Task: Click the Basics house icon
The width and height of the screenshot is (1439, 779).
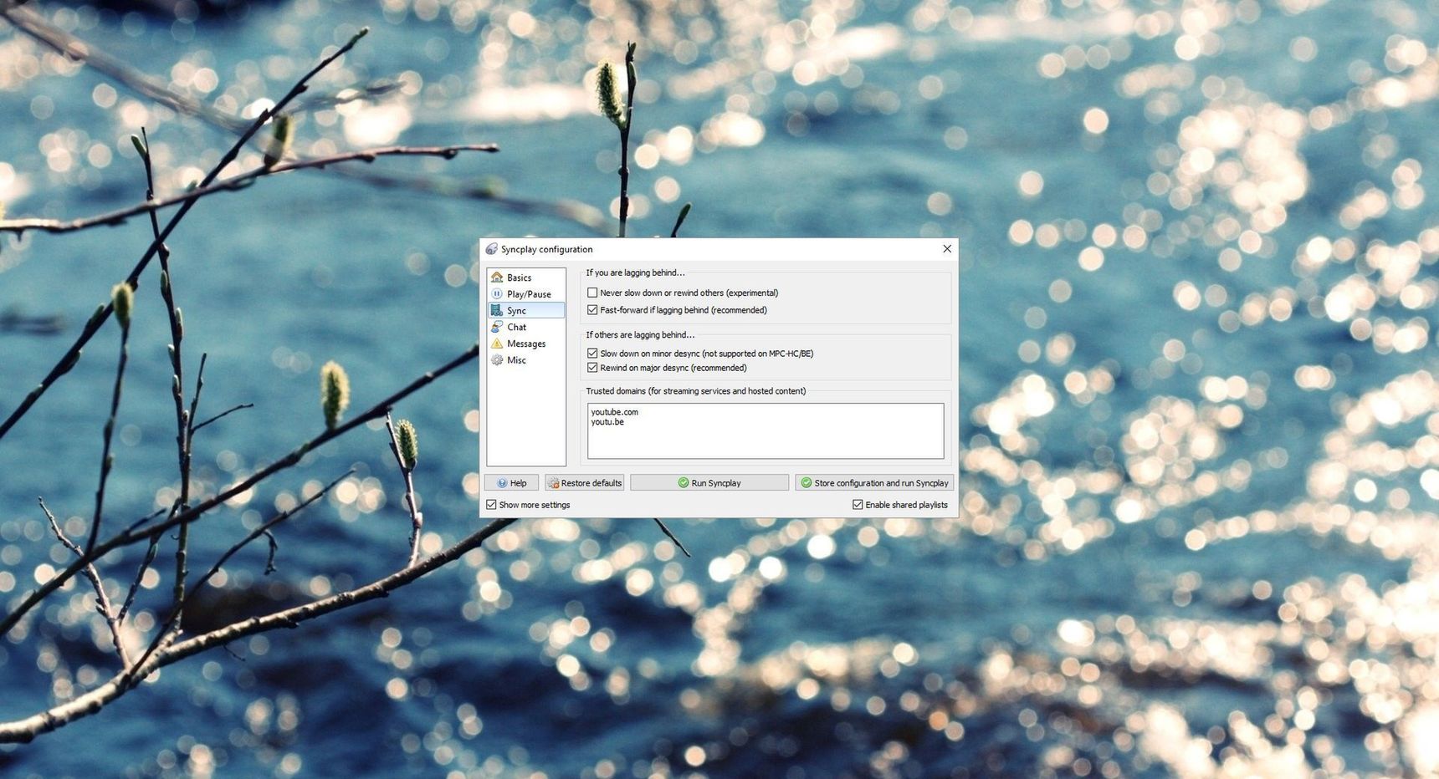Action: [497, 277]
